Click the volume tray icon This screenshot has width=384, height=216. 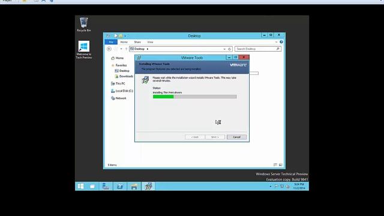[x=288, y=187]
